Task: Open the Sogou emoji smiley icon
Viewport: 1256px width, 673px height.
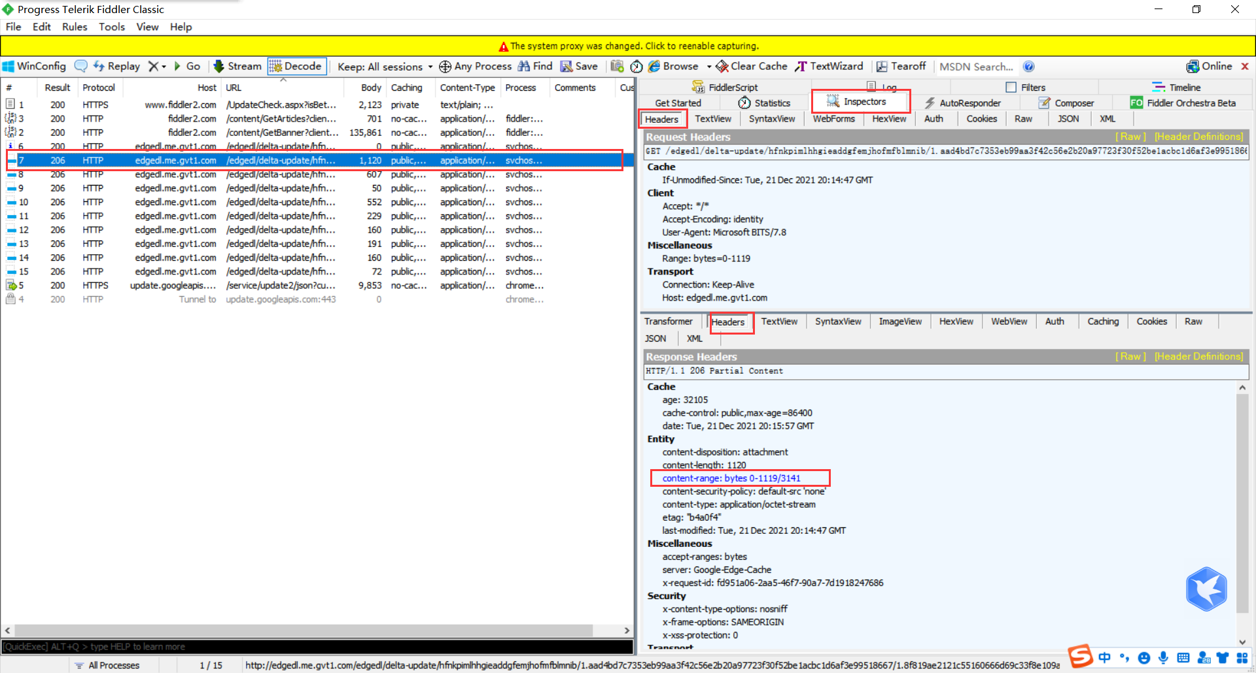Action: [x=1143, y=658]
